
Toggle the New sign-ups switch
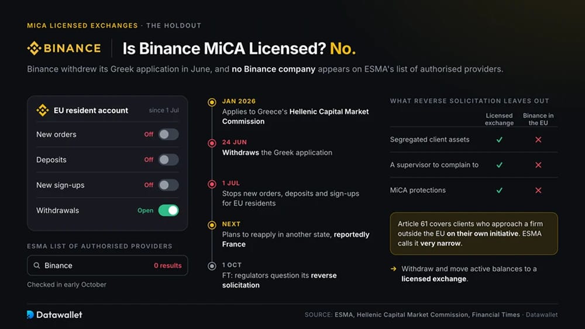click(x=168, y=185)
